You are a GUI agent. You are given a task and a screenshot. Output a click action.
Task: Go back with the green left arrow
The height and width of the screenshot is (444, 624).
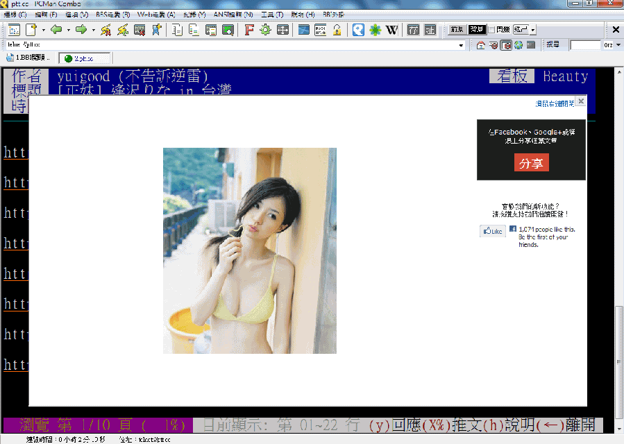[x=56, y=30]
